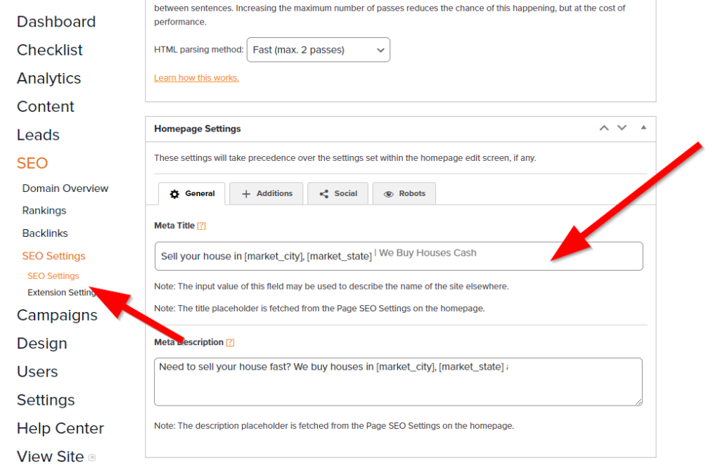Open Meta Title help tooltip
This screenshot has height=466, width=720.
click(202, 226)
